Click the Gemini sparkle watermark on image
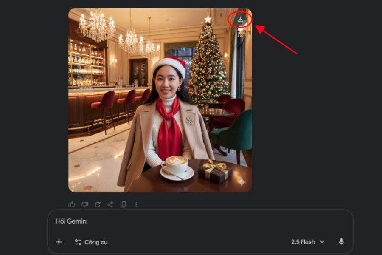The height and width of the screenshot is (255, 382). pyautogui.click(x=242, y=182)
